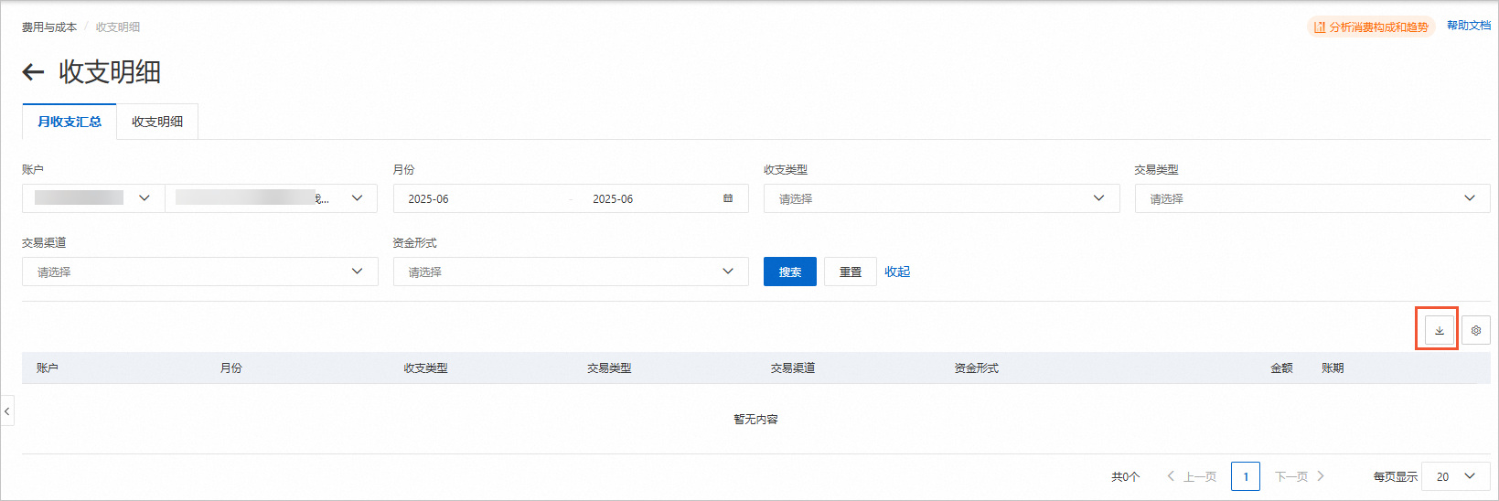1499x501 pixels.
Task: Click the 重置 button
Action: coord(851,272)
